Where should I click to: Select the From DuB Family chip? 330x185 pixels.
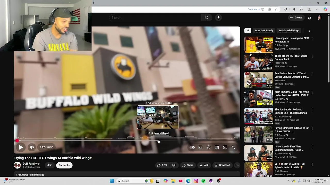pyautogui.click(x=264, y=31)
